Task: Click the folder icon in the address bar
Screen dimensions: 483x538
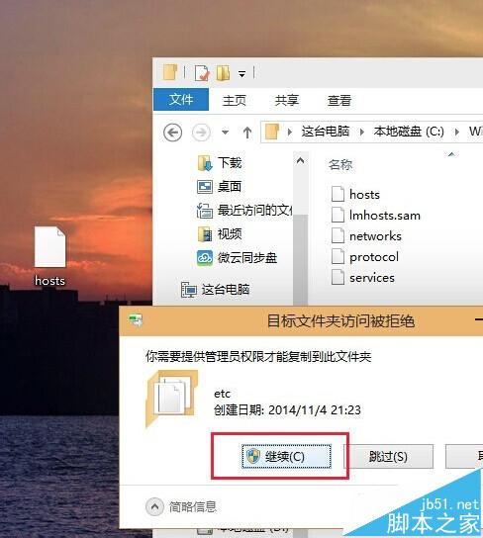Action: pos(272,132)
